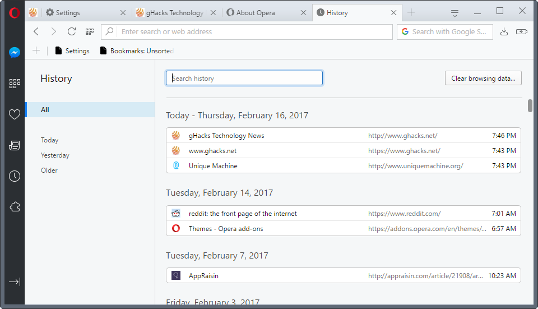The width and height of the screenshot is (538, 309).
Task: Reload the current page
Action: click(x=72, y=31)
